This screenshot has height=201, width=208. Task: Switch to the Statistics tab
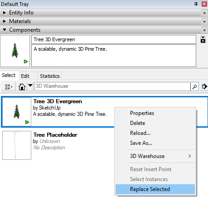pos(50,76)
